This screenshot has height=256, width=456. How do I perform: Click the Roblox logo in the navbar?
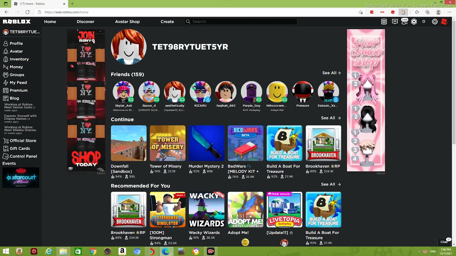pos(17,22)
